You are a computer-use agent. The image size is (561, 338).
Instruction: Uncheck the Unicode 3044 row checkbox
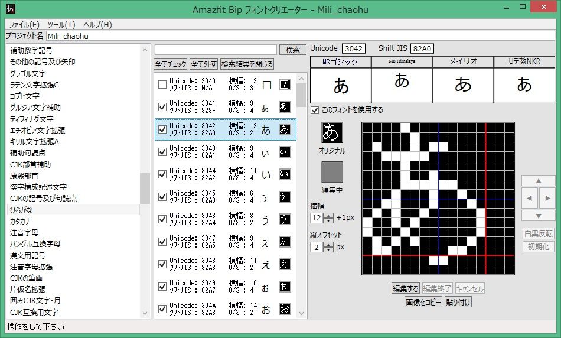tap(162, 174)
